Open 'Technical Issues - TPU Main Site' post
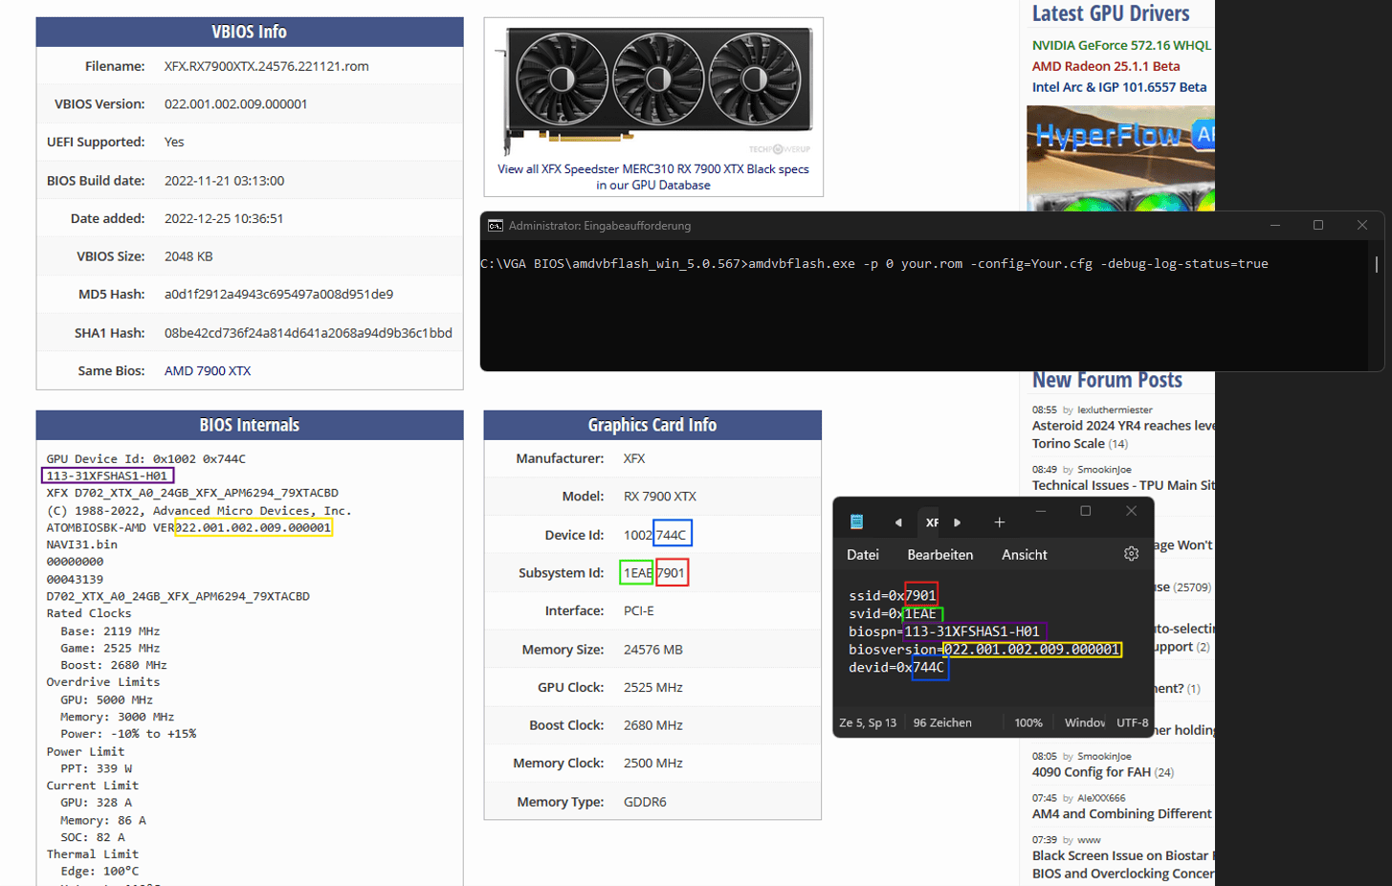This screenshot has height=886, width=1392. pos(1123,485)
